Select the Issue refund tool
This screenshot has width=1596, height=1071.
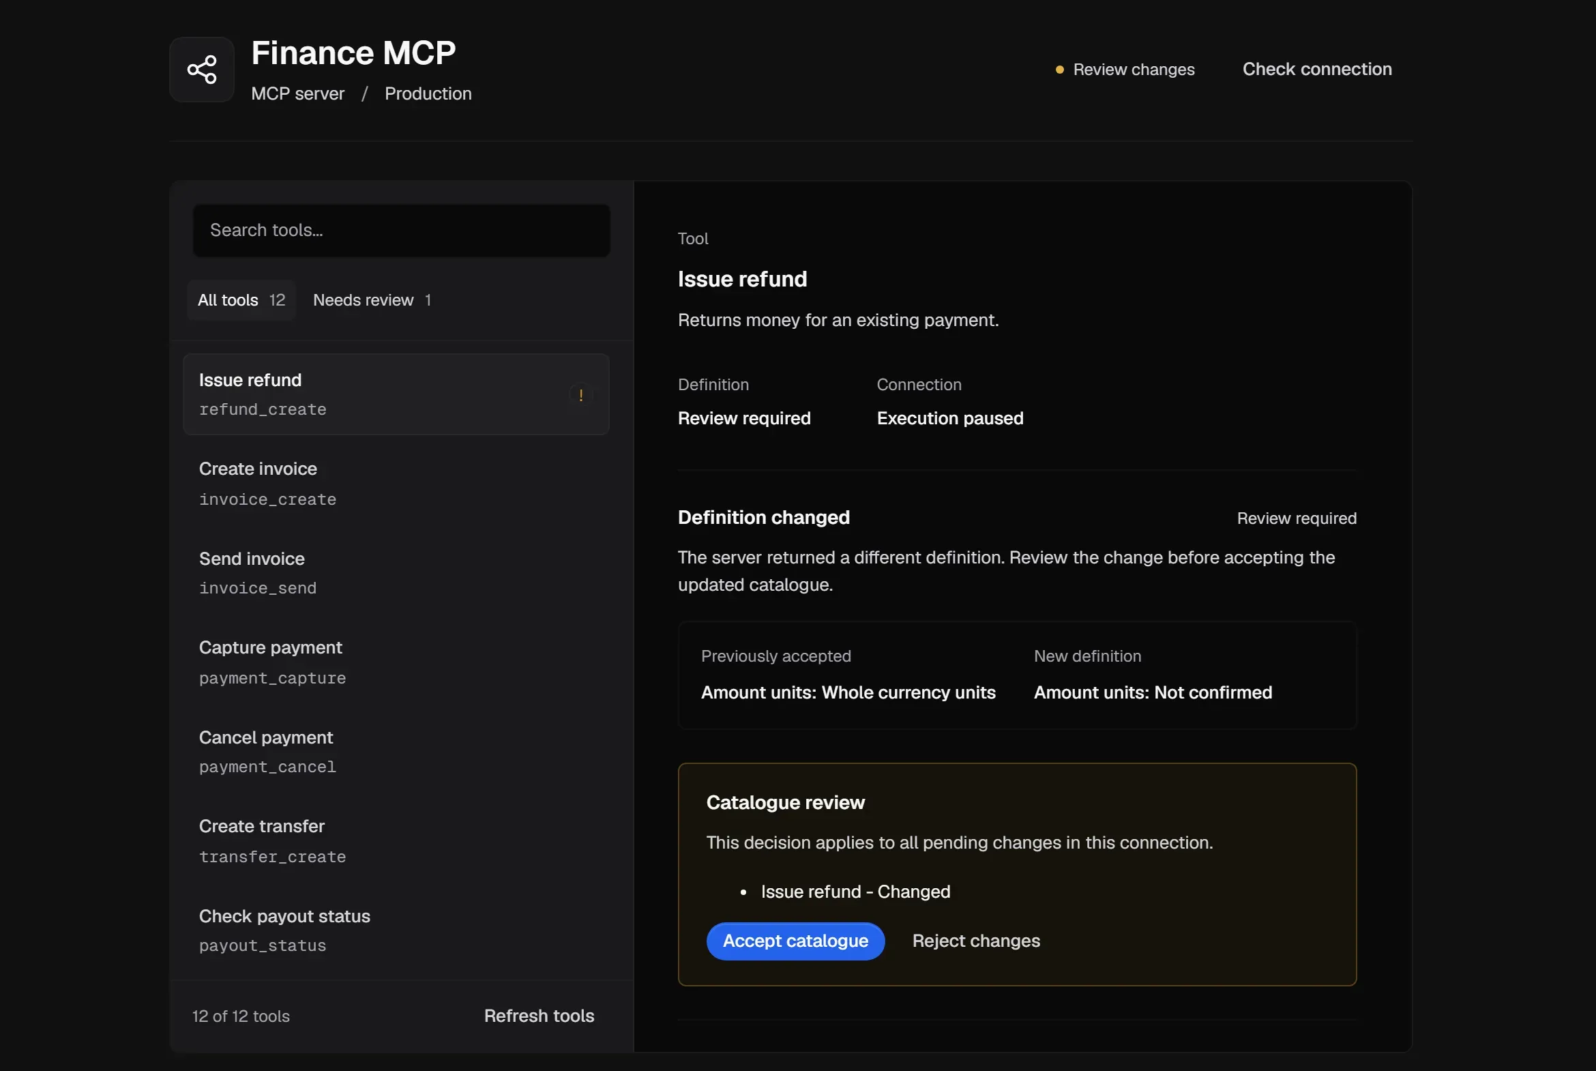pos(396,394)
